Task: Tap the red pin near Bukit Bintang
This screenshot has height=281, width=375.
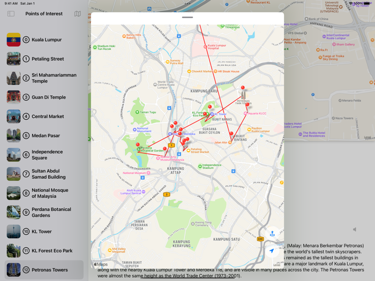Action: [231, 134]
